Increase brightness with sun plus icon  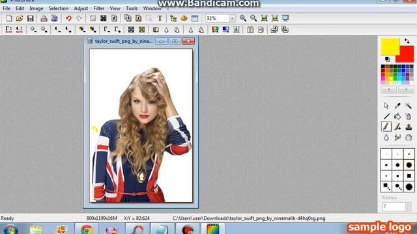point(44,29)
